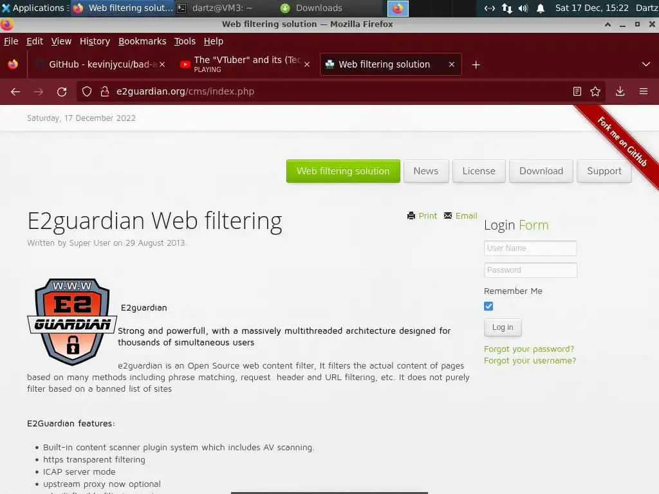Open the Bookmarks menu
This screenshot has height=494, width=659.
pos(142,41)
